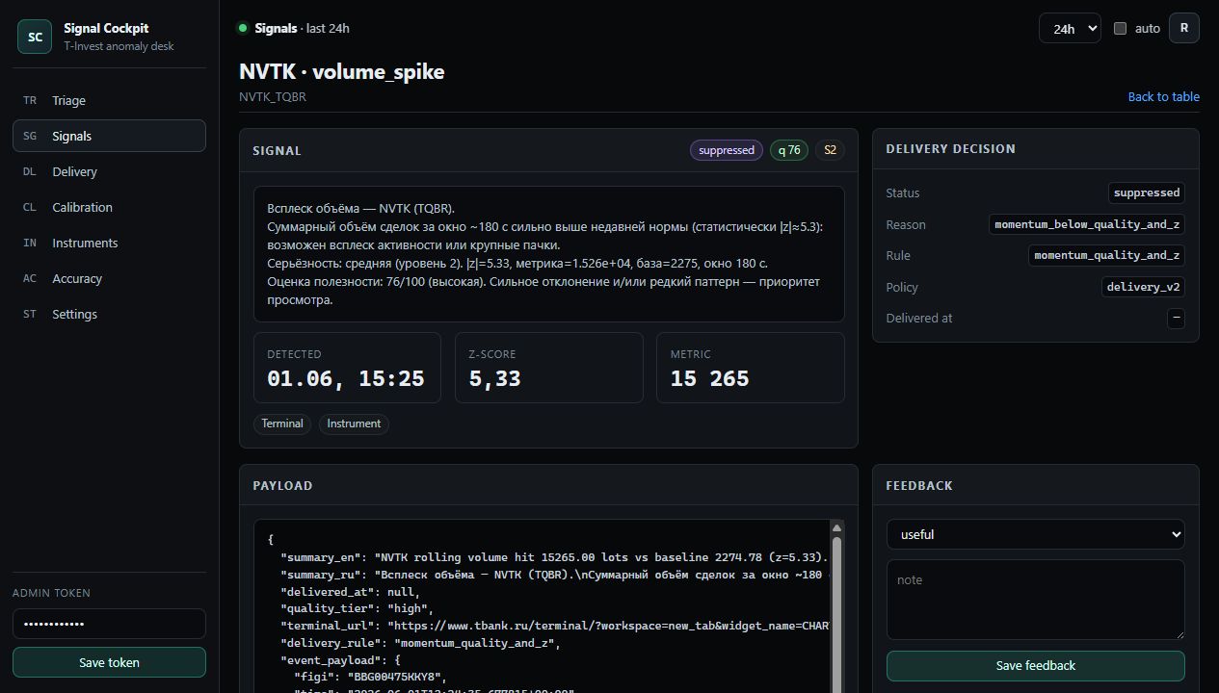This screenshot has width=1219, height=693.
Task: Click the terminal_url line in payload
Action: [x=554, y=626]
